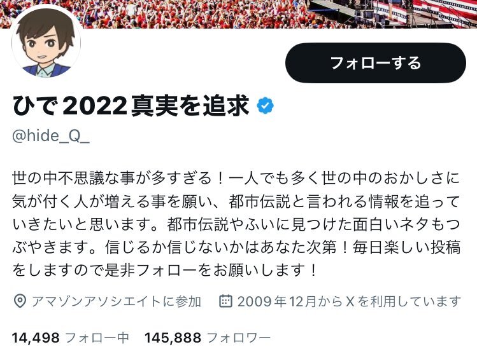This screenshot has width=477, height=354.
Task: Click the フォロー中 label
Action: 97,337
